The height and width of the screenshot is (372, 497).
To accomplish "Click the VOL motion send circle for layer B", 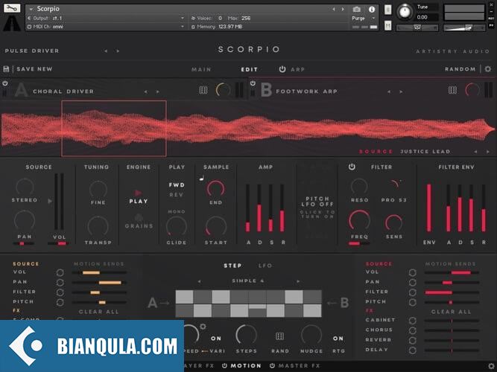I will click(x=412, y=272).
